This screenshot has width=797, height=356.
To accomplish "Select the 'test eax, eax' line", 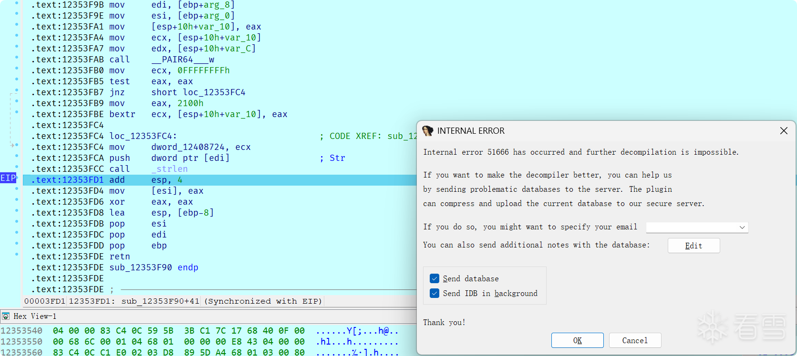I will (x=112, y=81).
